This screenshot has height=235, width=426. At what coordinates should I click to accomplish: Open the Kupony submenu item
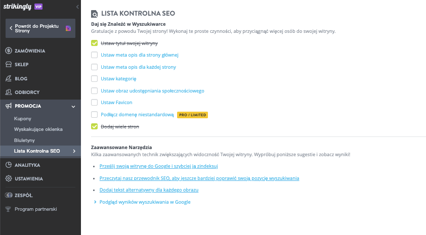pyautogui.click(x=23, y=119)
